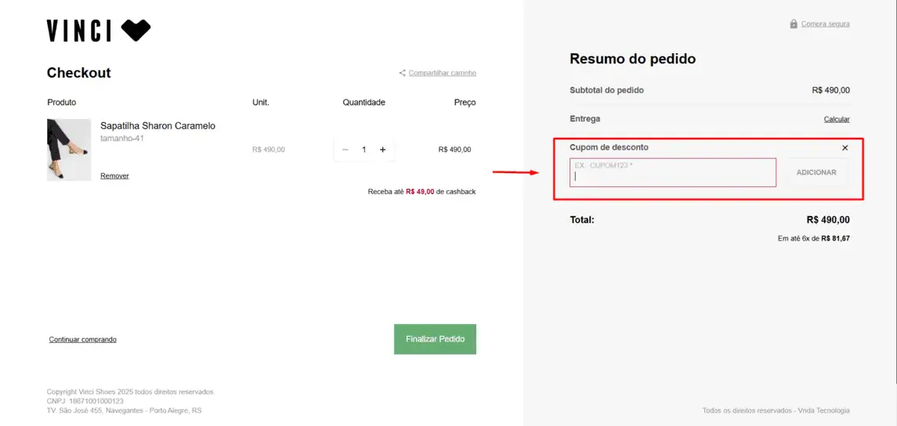The height and width of the screenshot is (426, 897).
Task: Click the Cupom de desconto heading
Action: [x=609, y=147]
